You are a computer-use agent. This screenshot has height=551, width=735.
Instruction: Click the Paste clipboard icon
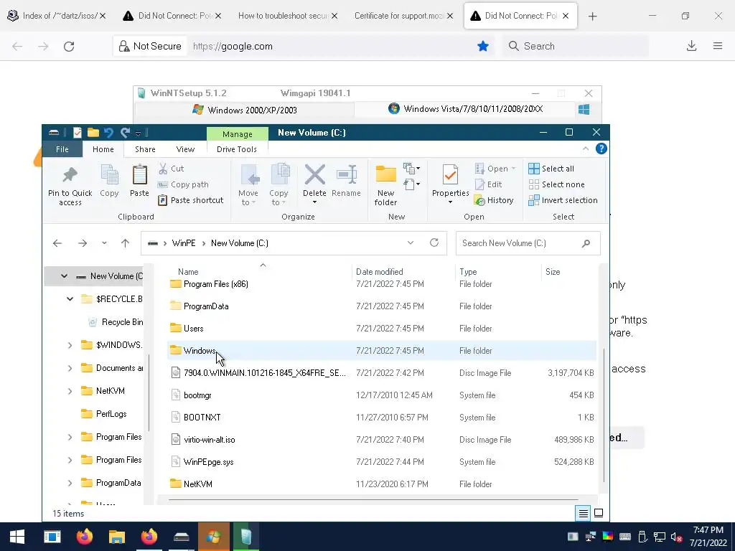pyautogui.click(x=139, y=182)
